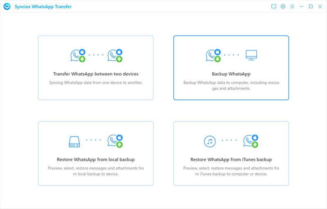
Task: Open the Backup WhatsApp title
Action: coord(231,74)
